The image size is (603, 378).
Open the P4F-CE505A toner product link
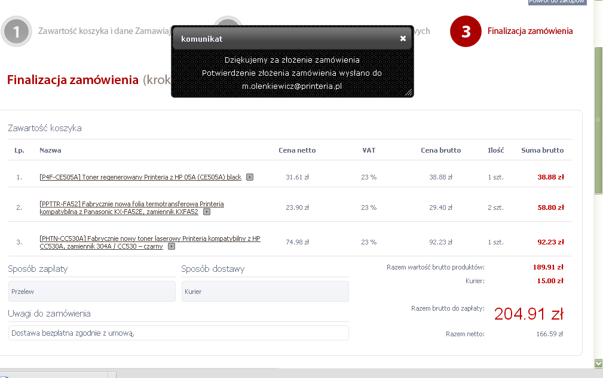point(140,177)
